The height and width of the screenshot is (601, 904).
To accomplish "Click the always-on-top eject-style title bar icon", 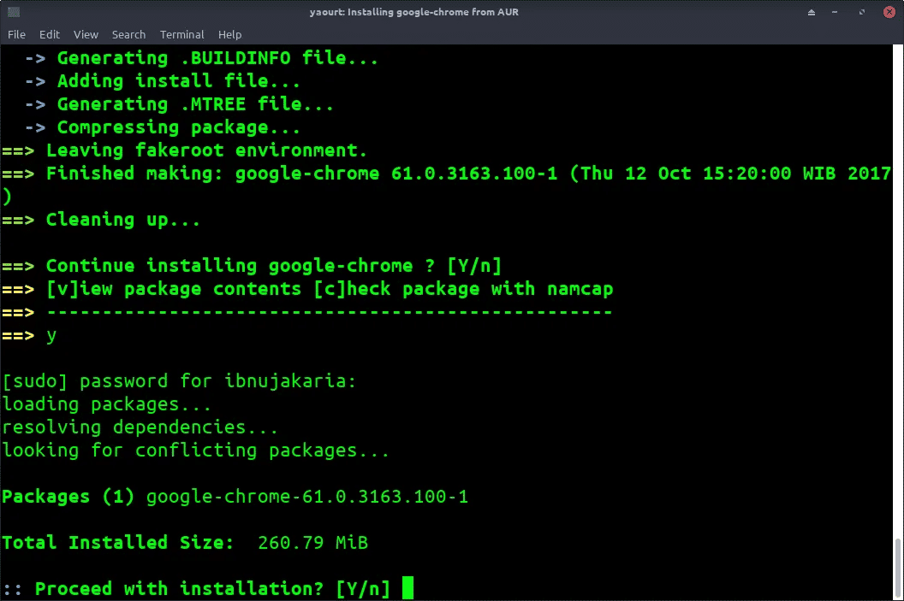I will click(812, 12).
